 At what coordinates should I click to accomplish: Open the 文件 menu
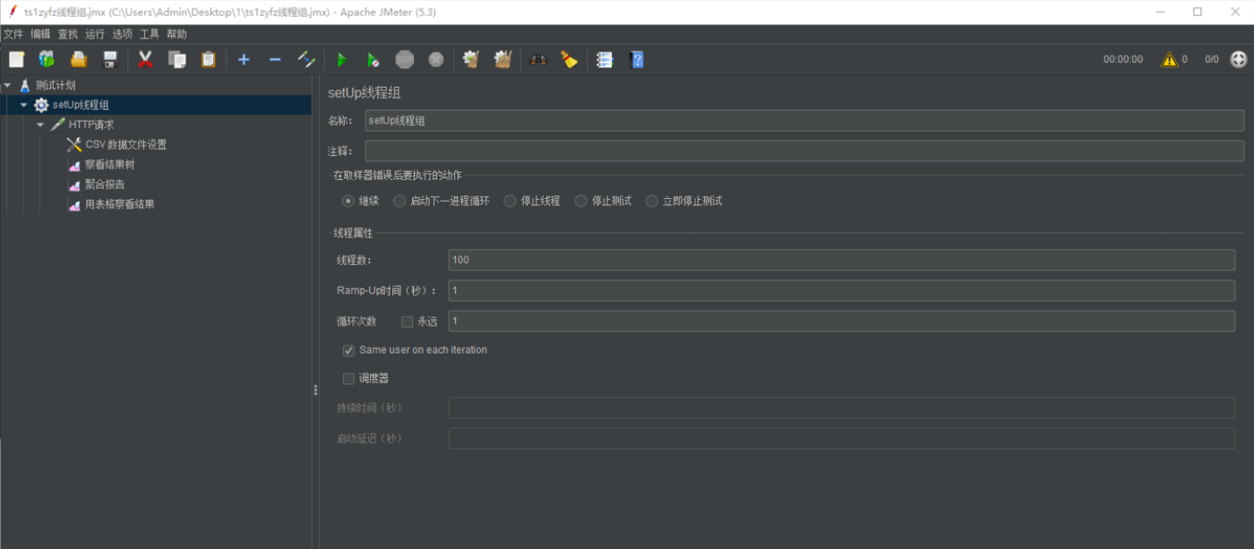click(x=13, y=34)
